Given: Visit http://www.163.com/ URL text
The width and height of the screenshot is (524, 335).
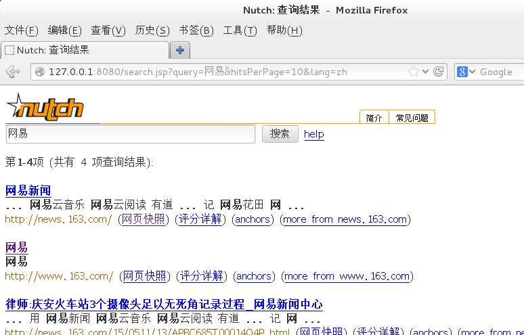Looking at the screenshot, I should pyautogui.click(x=59, y=276).
